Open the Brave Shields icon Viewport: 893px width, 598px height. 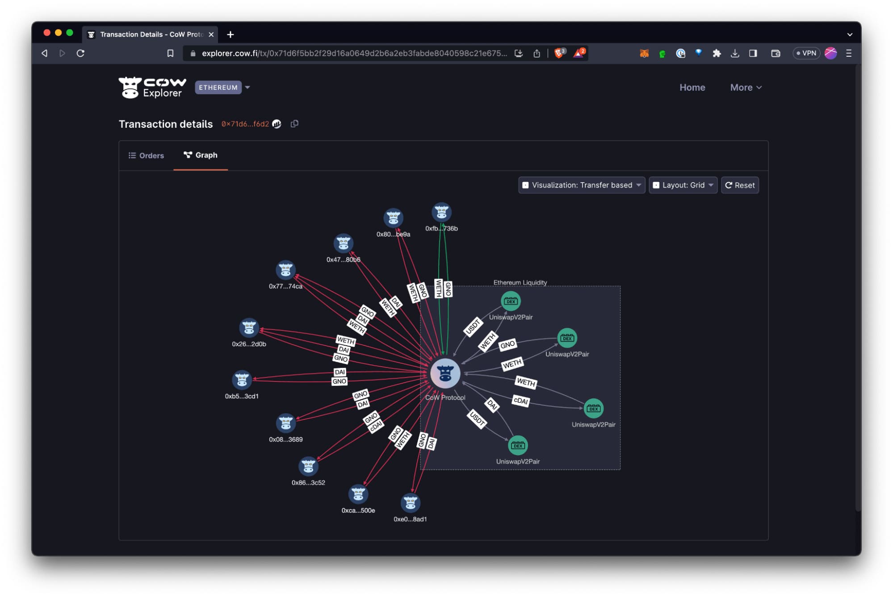point(559,53)
